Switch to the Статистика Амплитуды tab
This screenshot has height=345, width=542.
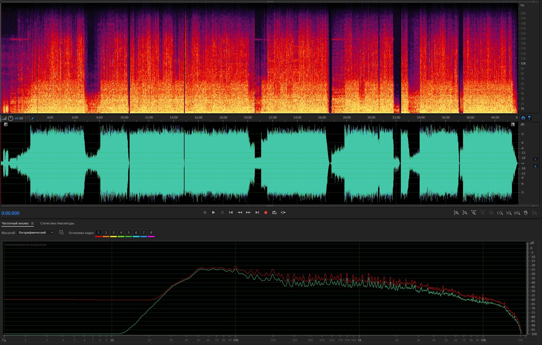[x=57, y=224]
